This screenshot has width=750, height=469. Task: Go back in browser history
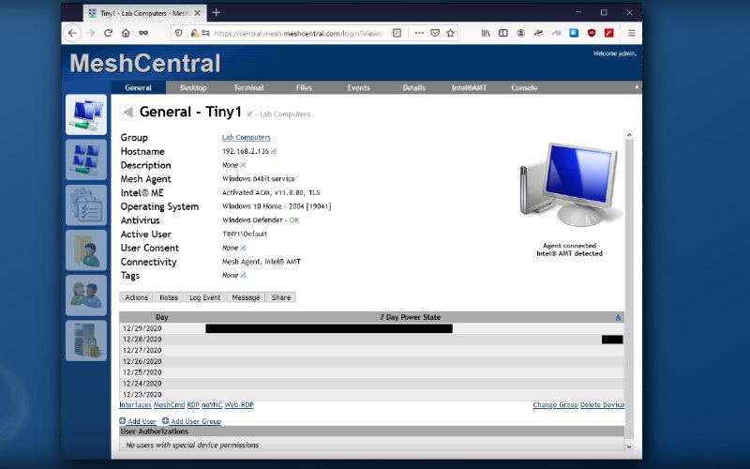point(72,33)
